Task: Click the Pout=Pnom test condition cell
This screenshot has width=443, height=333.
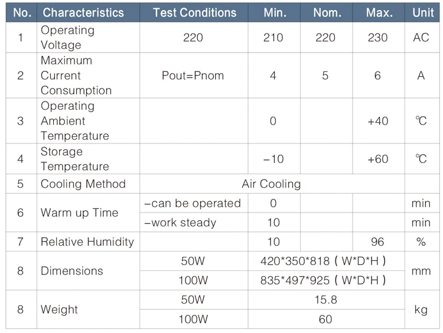Action: (193, 76)
